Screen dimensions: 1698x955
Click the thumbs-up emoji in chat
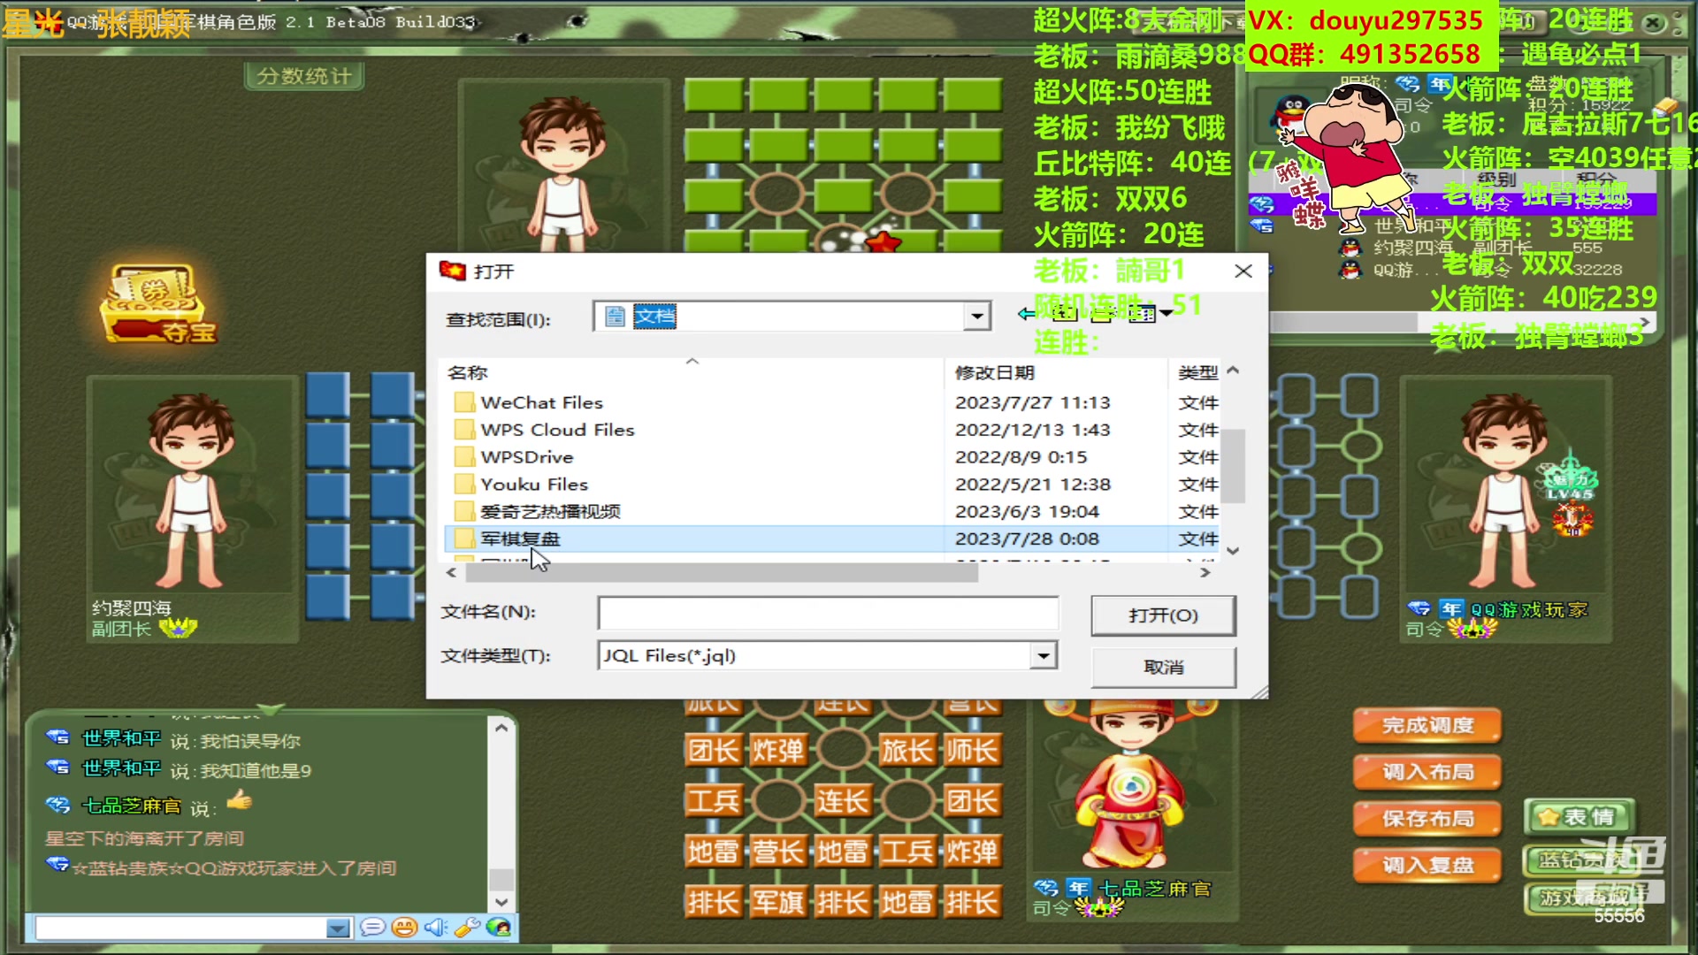[x=240, y=802]
